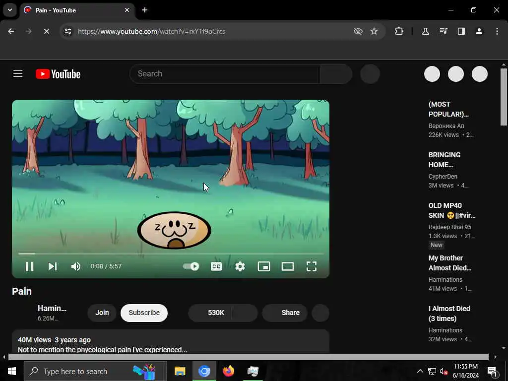This screenshot has width=508, height=381.
Task: Open Firefox from the taskbar
Action: pyautogui.click(x=229, y=371)
